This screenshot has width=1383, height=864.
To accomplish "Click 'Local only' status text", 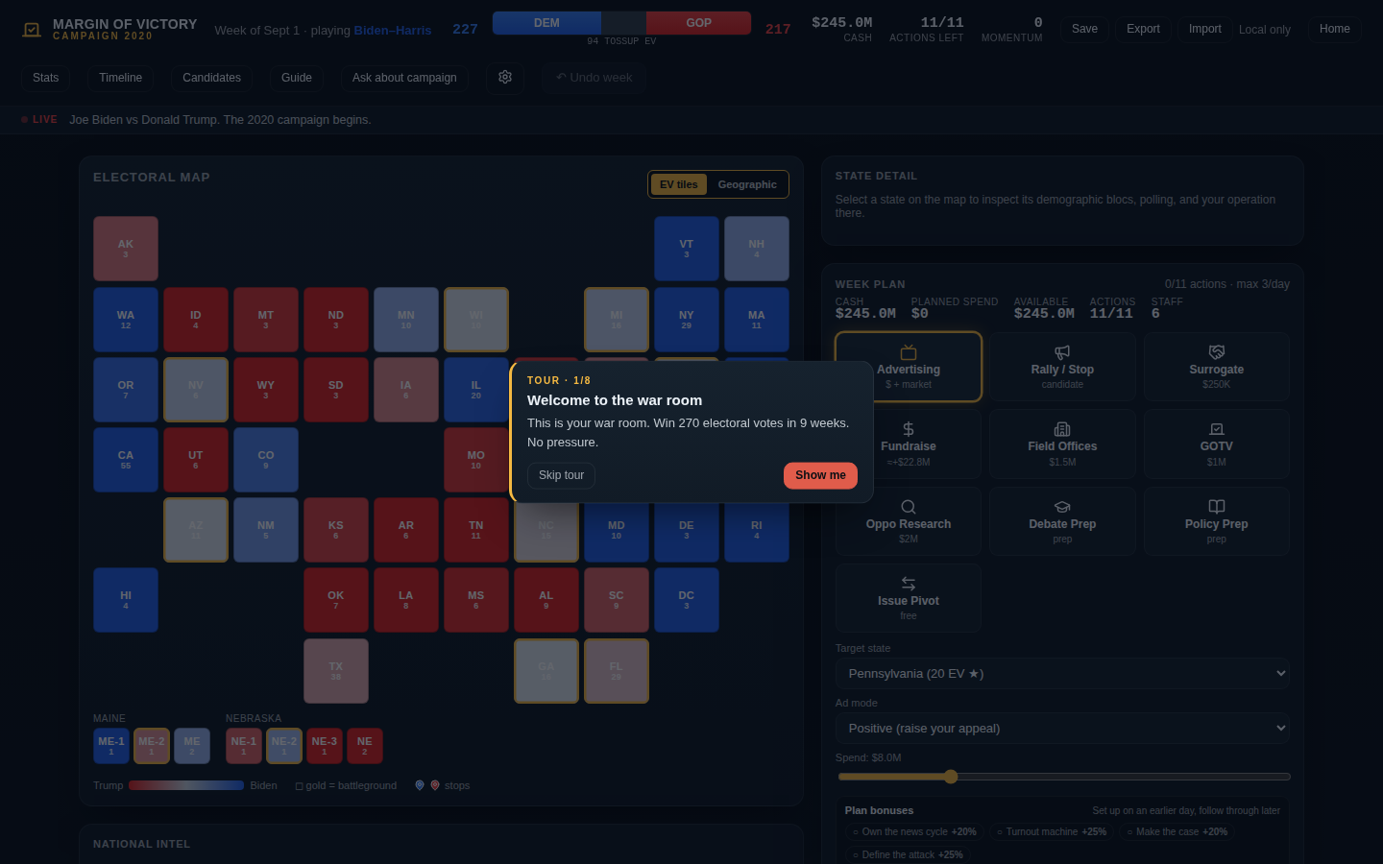I will point(1265,30).
